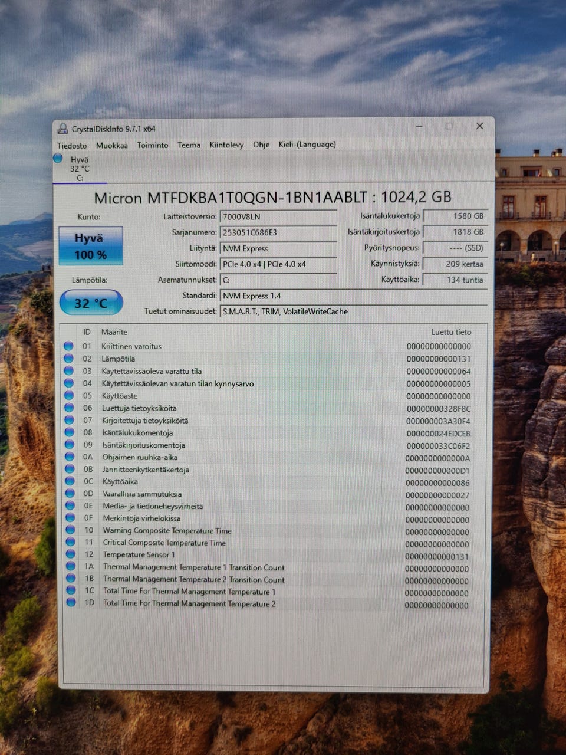The image size is (566, 755).
Task: Close the CrystalDiskInfo window
Action: (479, 126)
